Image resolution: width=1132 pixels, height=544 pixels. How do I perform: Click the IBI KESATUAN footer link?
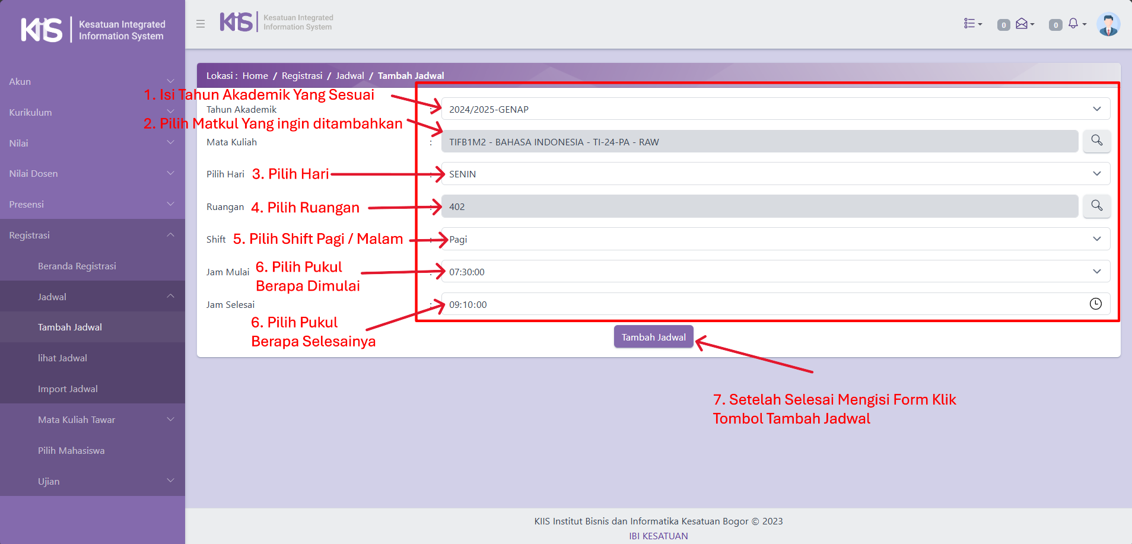pyautogui.click(x=658, y=536)
